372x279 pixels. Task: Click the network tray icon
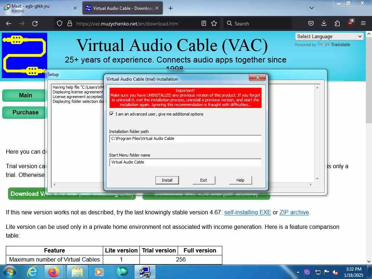pyautogui.click(x=318, y=272)
